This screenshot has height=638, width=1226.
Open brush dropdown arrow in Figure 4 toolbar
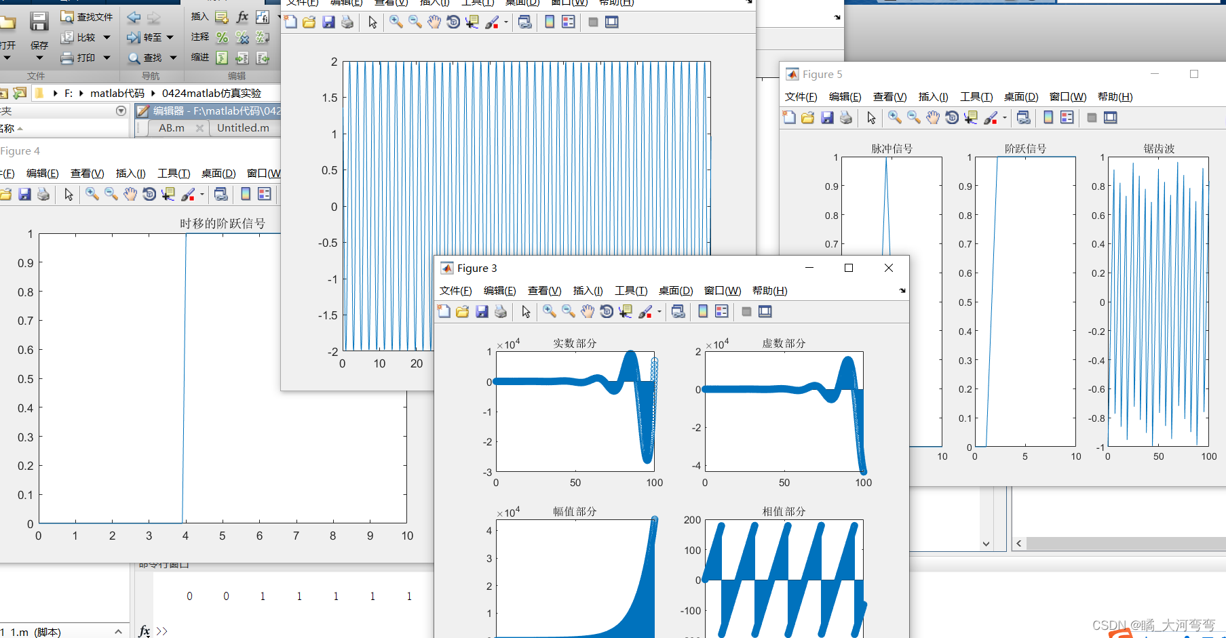[x=202, y=195]
